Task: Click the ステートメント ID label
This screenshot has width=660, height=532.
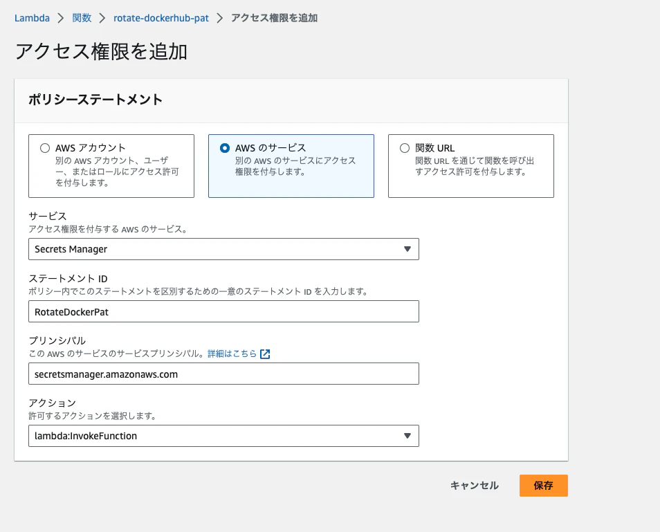Action: point(68,279)
